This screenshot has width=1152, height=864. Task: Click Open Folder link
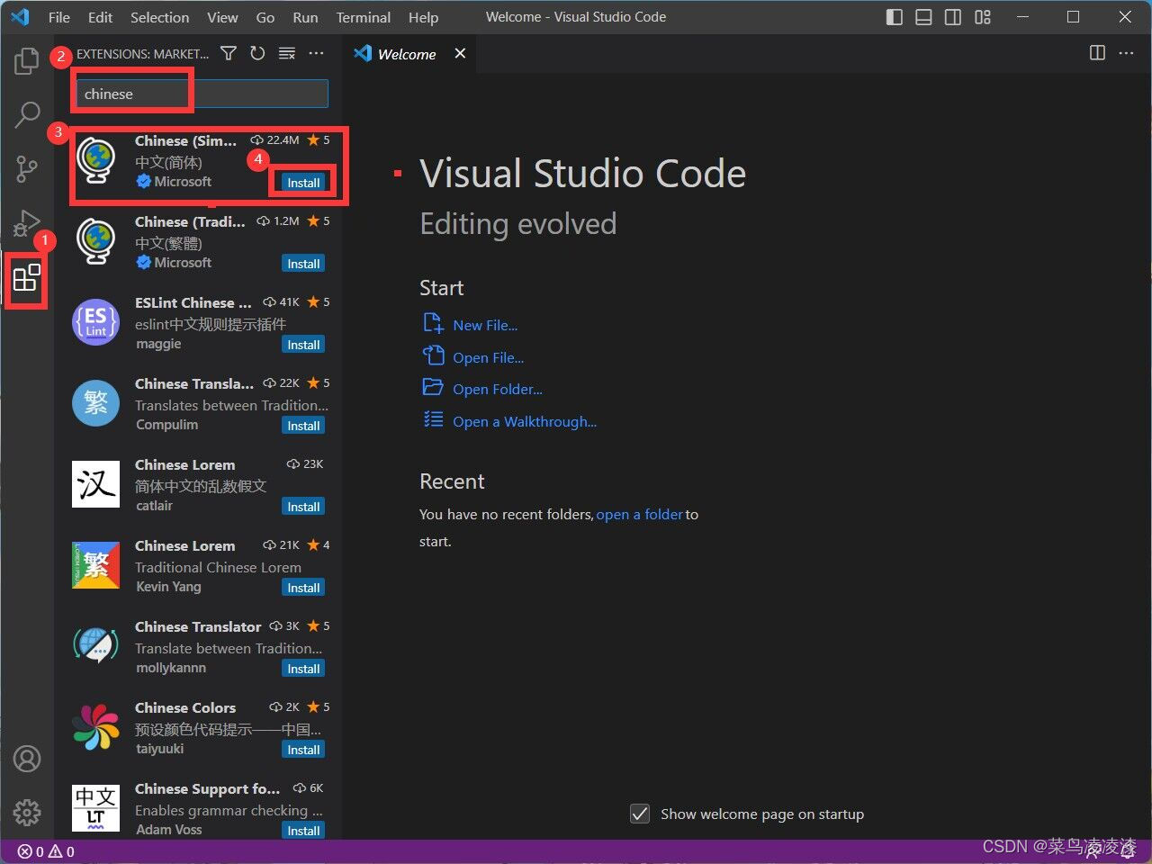point(497,390)
